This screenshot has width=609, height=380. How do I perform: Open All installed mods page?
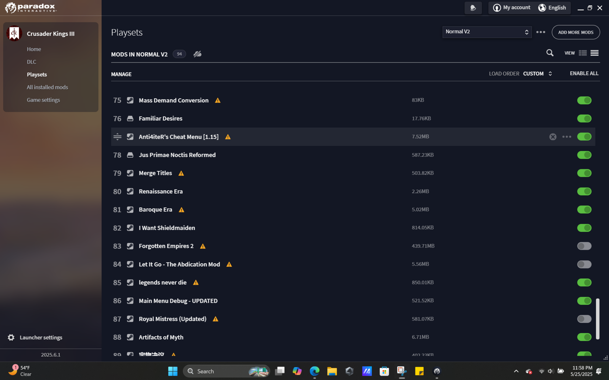[47, 87]
